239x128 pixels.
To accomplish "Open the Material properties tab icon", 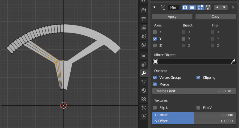I will tap(144, 90).
